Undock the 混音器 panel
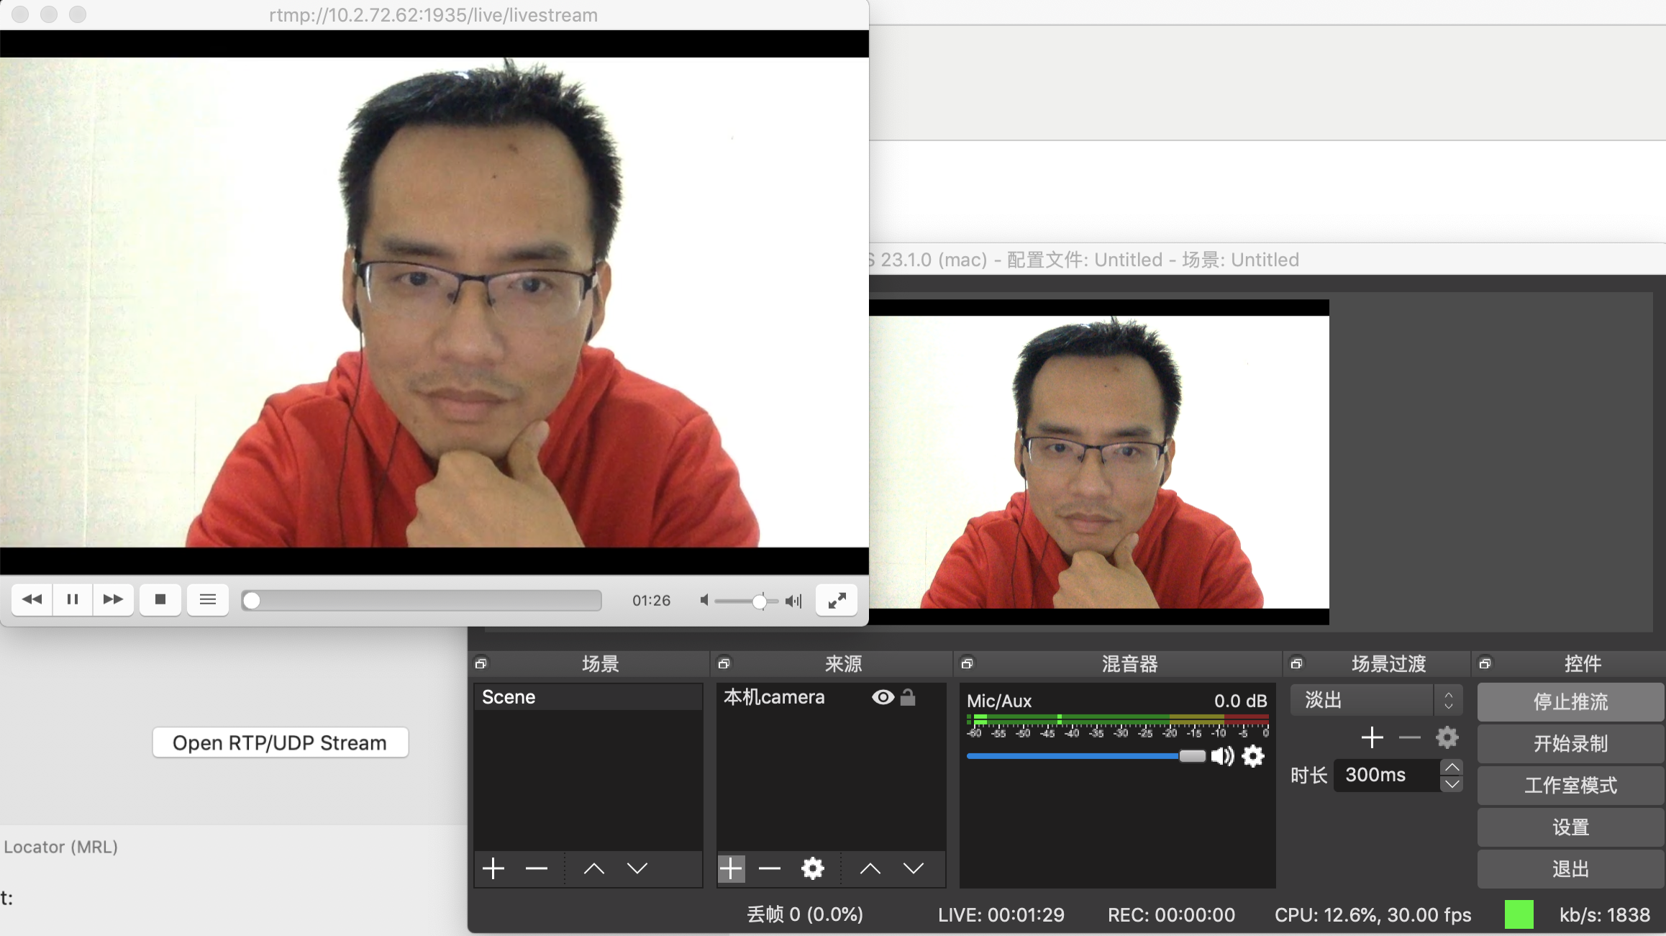The height and width of the screenshot is (936, 1666). (968, 663)
